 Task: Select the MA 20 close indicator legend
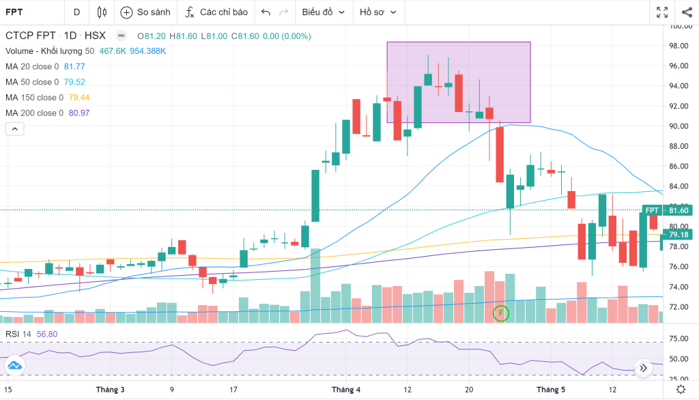(x=33, y=67)
